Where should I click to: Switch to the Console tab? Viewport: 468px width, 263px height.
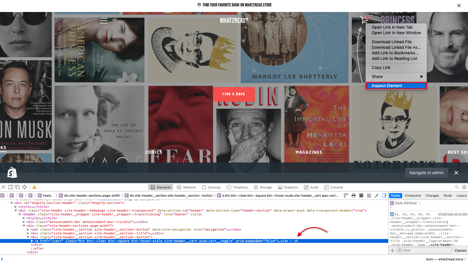333,187
